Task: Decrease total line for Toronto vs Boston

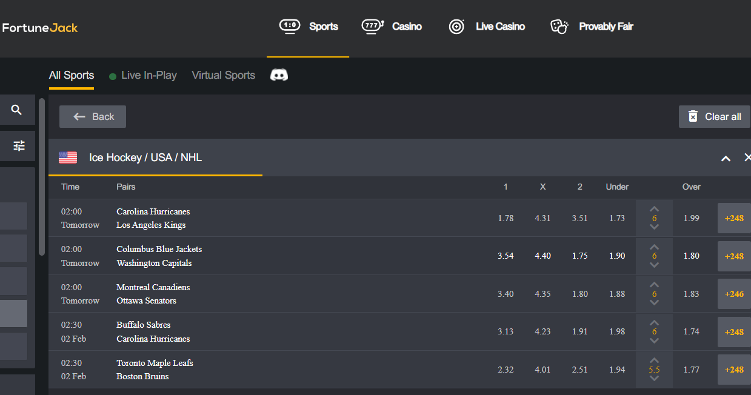Action: pyautogui.click(x=654, y=379)
